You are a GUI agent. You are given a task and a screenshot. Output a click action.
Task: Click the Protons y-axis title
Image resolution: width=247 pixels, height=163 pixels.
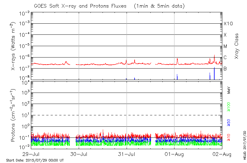click(14, 115)
